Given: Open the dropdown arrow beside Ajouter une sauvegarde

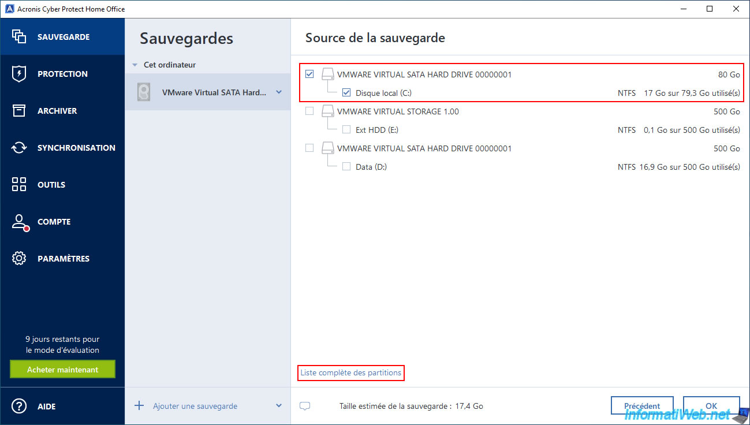Looking at the screenshot, I should pos(279,406).
